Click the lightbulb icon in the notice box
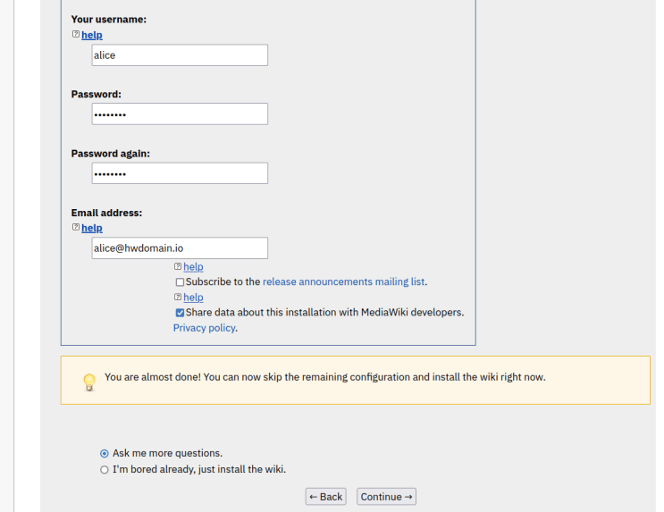 (x=88, y=382)
